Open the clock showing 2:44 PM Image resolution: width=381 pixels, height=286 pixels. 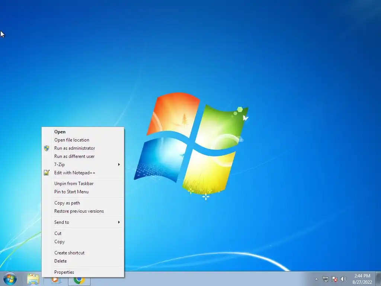(x=362, y=279)
